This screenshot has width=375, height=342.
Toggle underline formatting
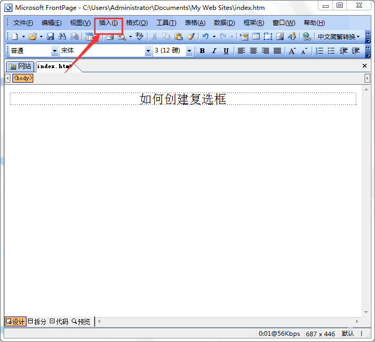pyautogui.click(x=226, y=51)
